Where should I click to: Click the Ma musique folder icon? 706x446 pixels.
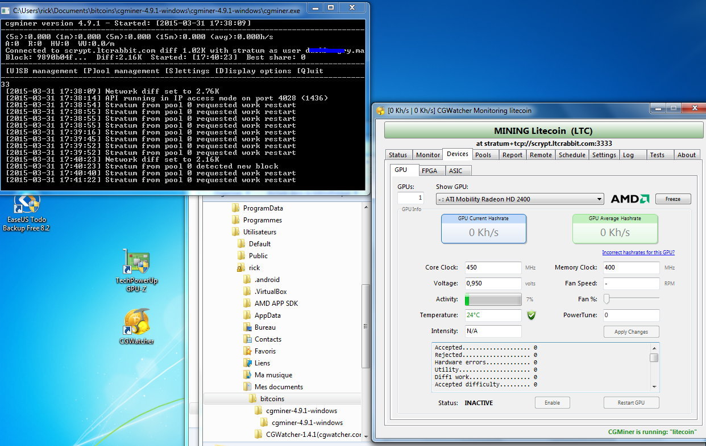247,375
